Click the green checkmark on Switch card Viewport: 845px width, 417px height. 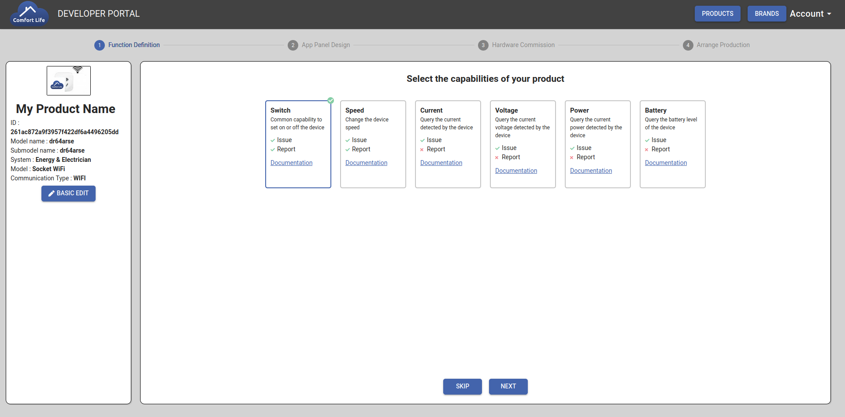(330, 101)
